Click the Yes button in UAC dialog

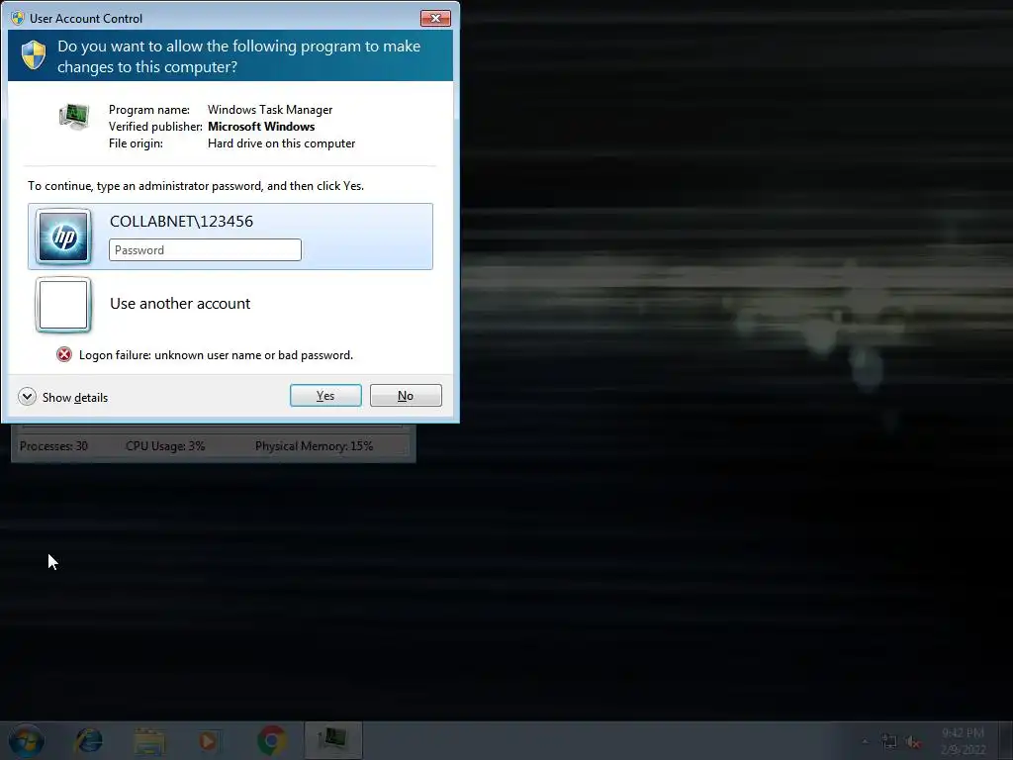tap(325, 396)
